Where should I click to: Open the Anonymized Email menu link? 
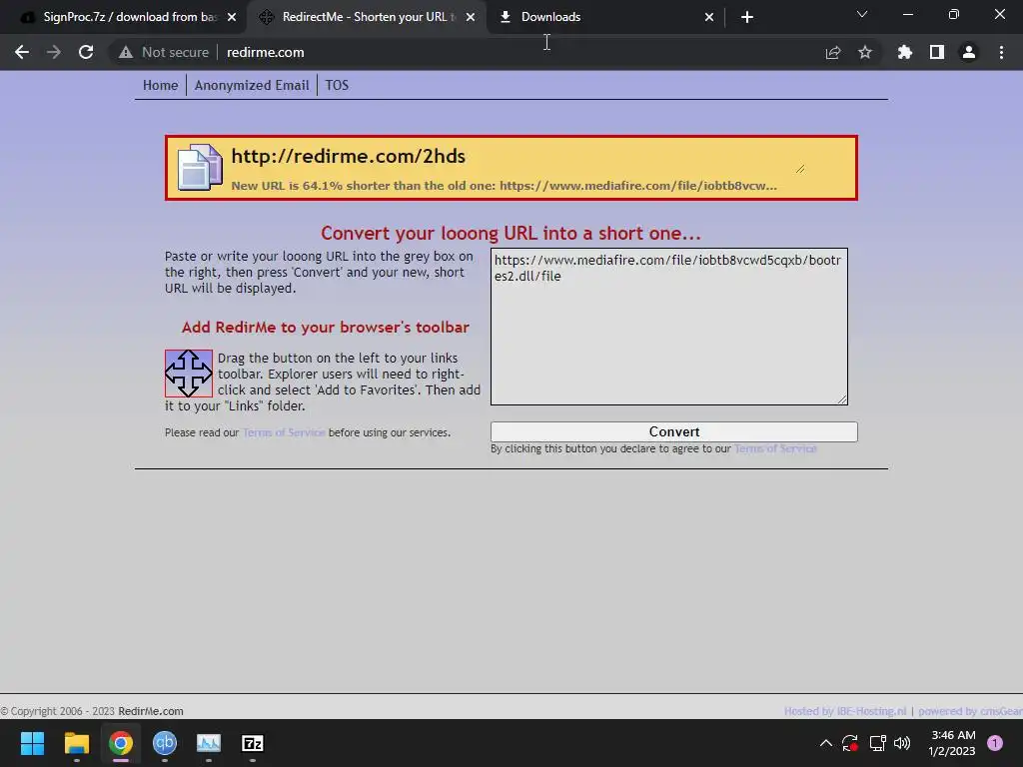tap(252, 86)
